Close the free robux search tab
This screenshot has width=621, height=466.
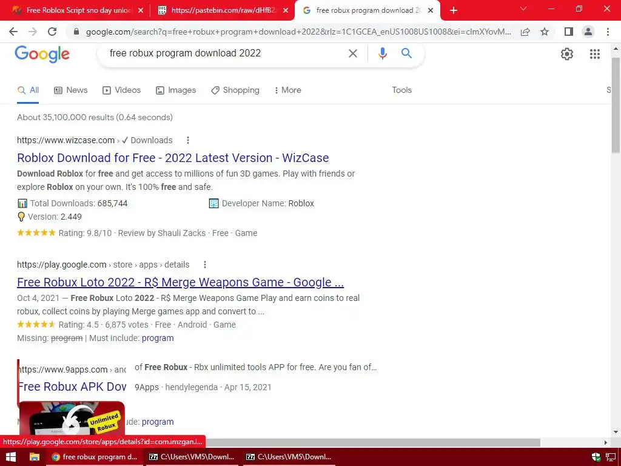coord(431,10)
